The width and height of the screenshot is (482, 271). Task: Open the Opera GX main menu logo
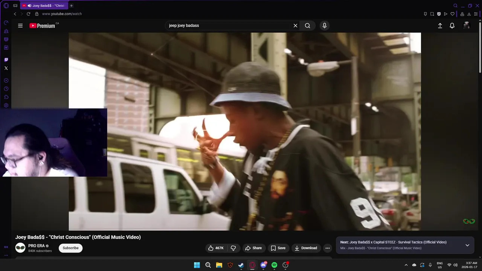point(6,6)
